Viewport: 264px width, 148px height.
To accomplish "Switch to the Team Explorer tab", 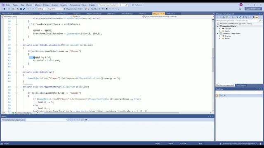I will tap(241, 85).
